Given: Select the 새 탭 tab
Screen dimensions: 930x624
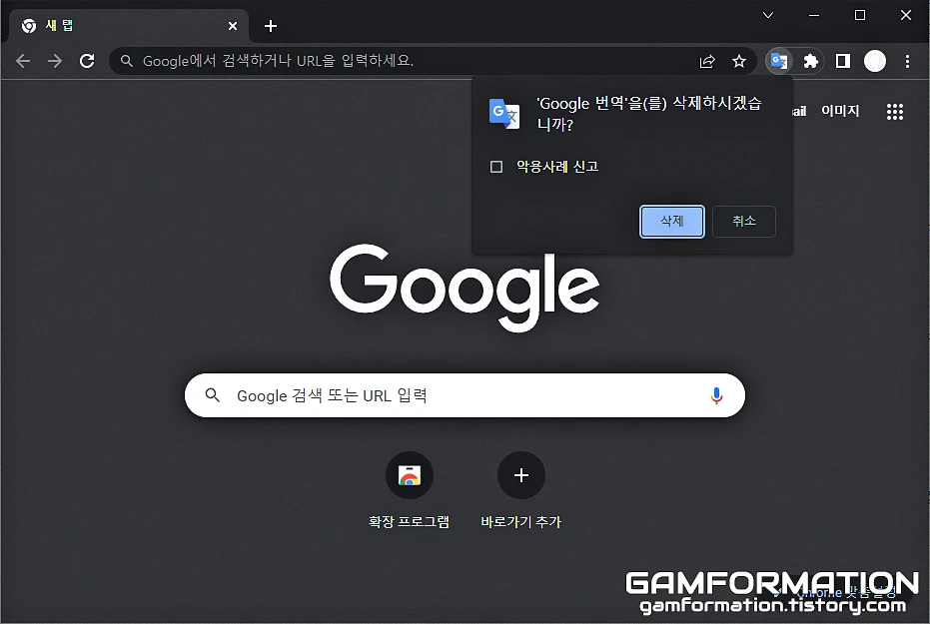Looking at the screenshot, I should (x=128, y=26).
